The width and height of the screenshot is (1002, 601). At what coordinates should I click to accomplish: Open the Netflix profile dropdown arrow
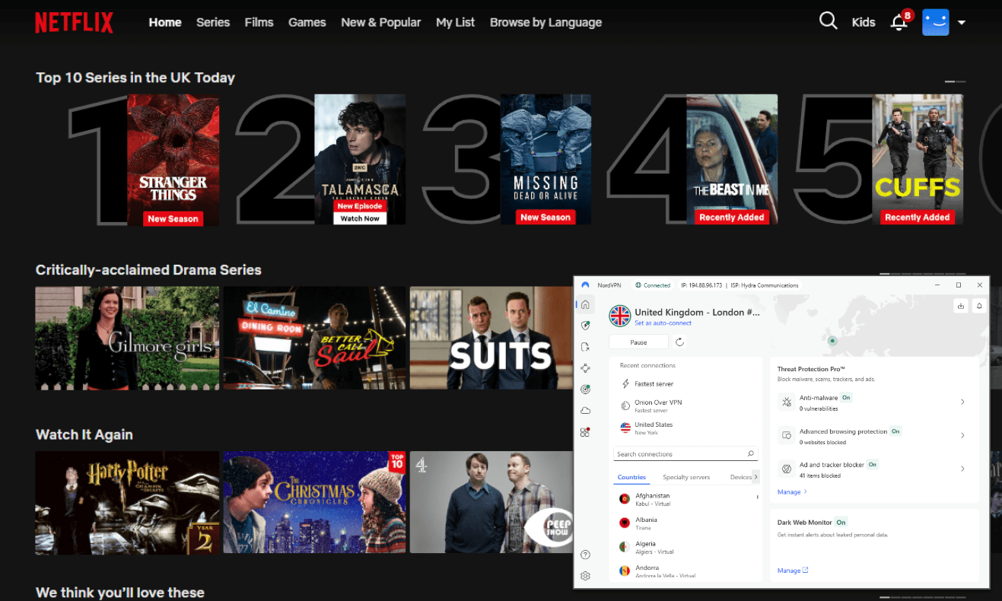tap(960, 22)
